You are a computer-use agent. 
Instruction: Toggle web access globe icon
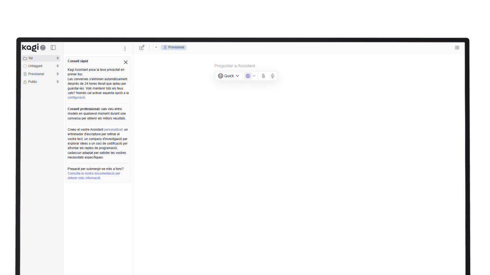click(x=248, y=76)
